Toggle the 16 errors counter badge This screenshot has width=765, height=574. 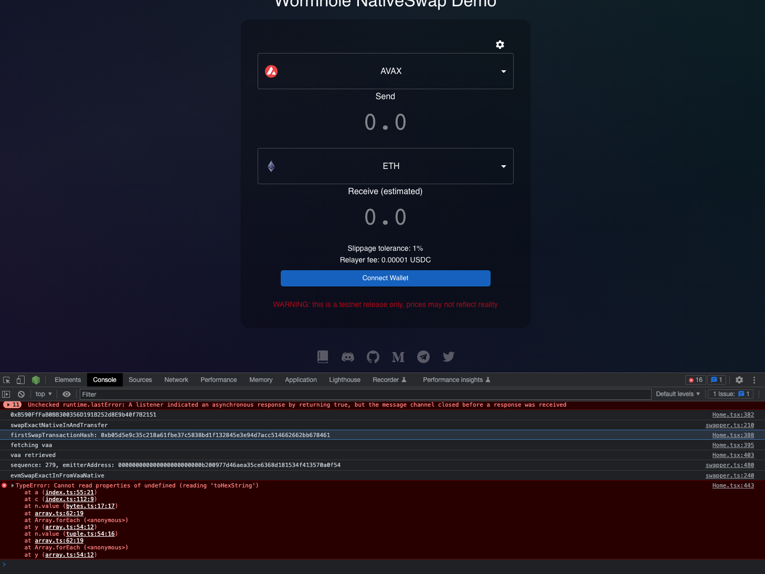coord(695,379)
